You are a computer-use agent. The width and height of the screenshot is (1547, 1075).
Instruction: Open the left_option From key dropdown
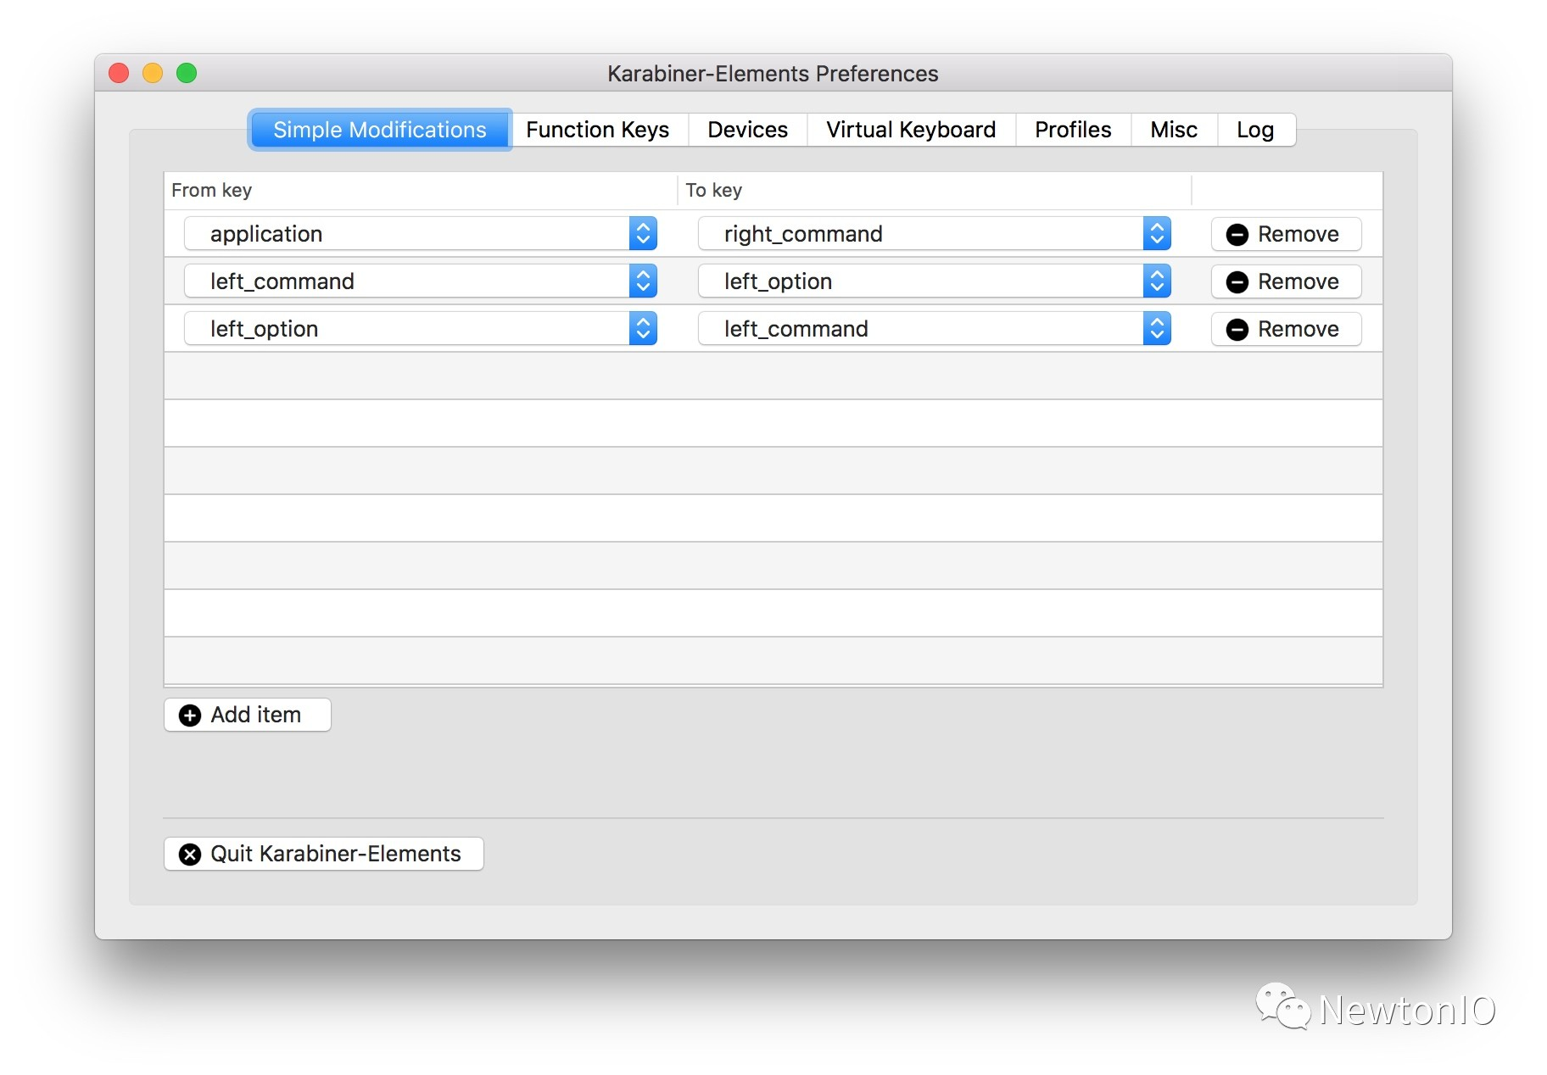click(x=421, y=328)
